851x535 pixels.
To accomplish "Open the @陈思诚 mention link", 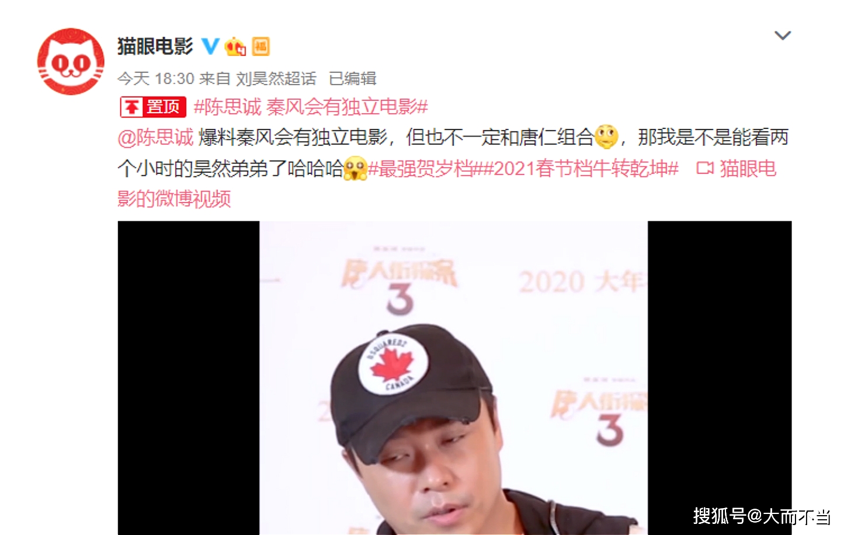I will click(x=155, y=137).
